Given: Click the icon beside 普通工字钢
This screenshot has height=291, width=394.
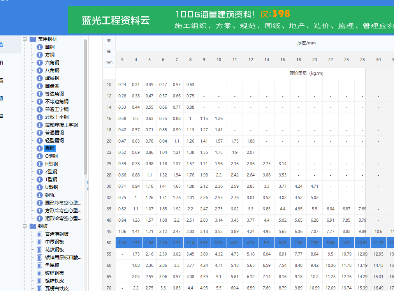Looking at the screenshot, I should 39,109.
